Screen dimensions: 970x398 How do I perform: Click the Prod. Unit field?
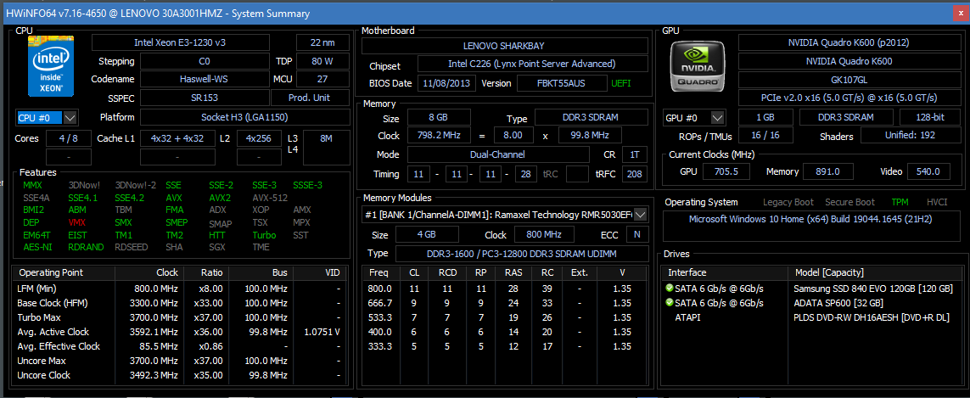point(311,98)
